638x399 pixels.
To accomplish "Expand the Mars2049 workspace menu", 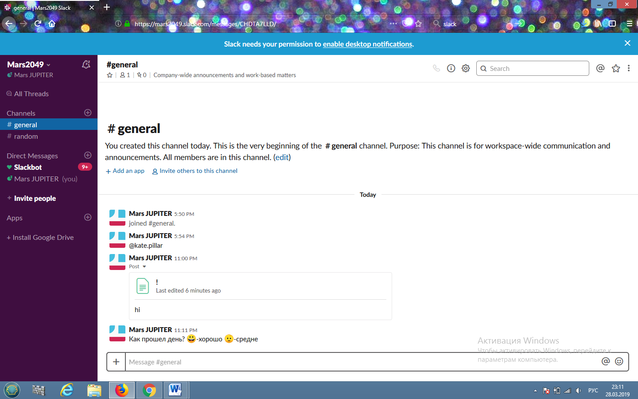I will pyautogui.click(x=29, y=65).
